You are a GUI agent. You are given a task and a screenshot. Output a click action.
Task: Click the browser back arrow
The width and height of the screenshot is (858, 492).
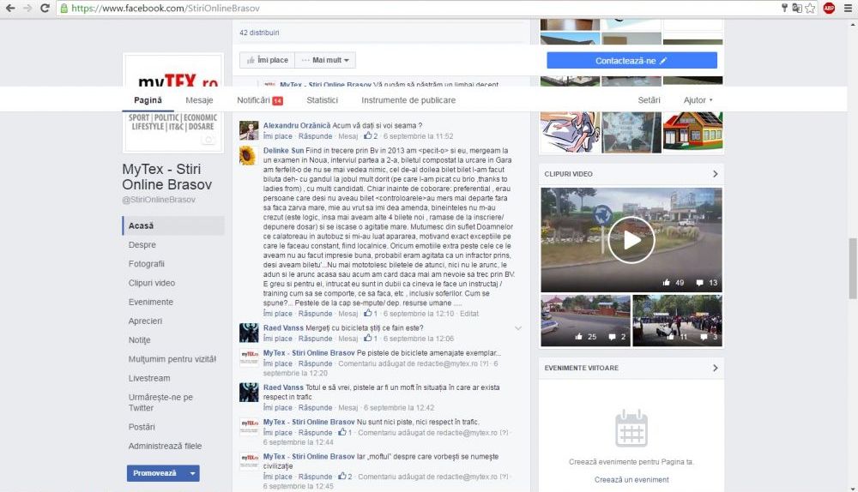coord(10,9)
